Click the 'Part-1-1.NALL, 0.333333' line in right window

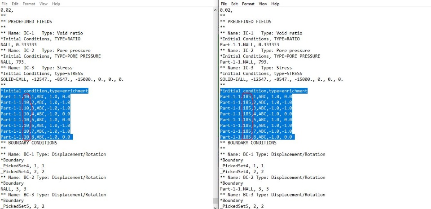coord(250,45)
